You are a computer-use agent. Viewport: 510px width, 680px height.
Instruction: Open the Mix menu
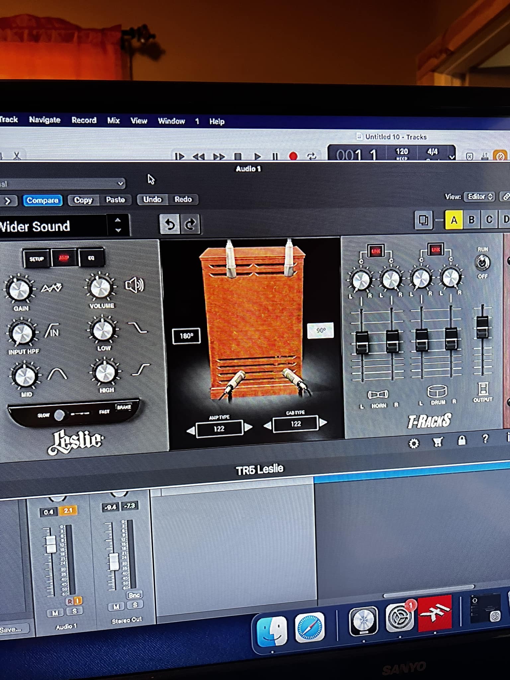[113, 121]
